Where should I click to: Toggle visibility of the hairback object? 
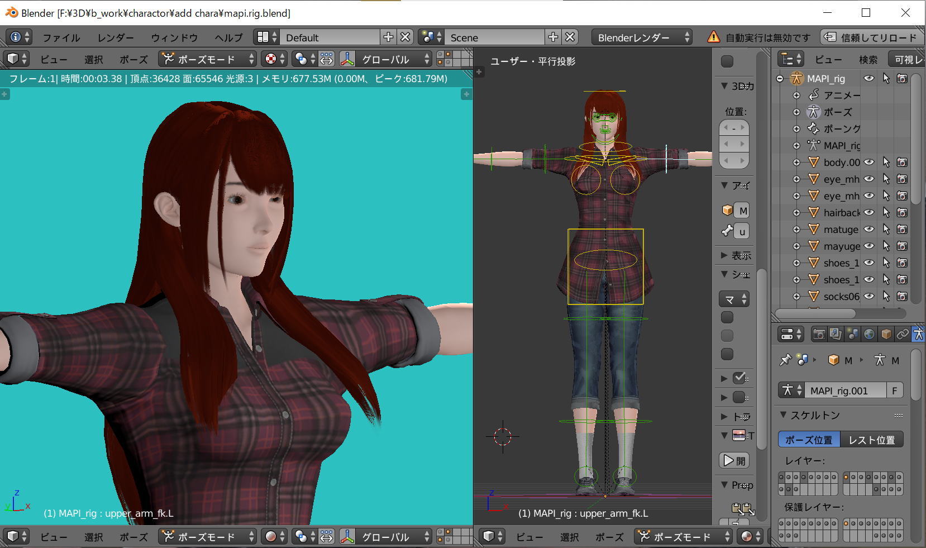tap(869, 213)
